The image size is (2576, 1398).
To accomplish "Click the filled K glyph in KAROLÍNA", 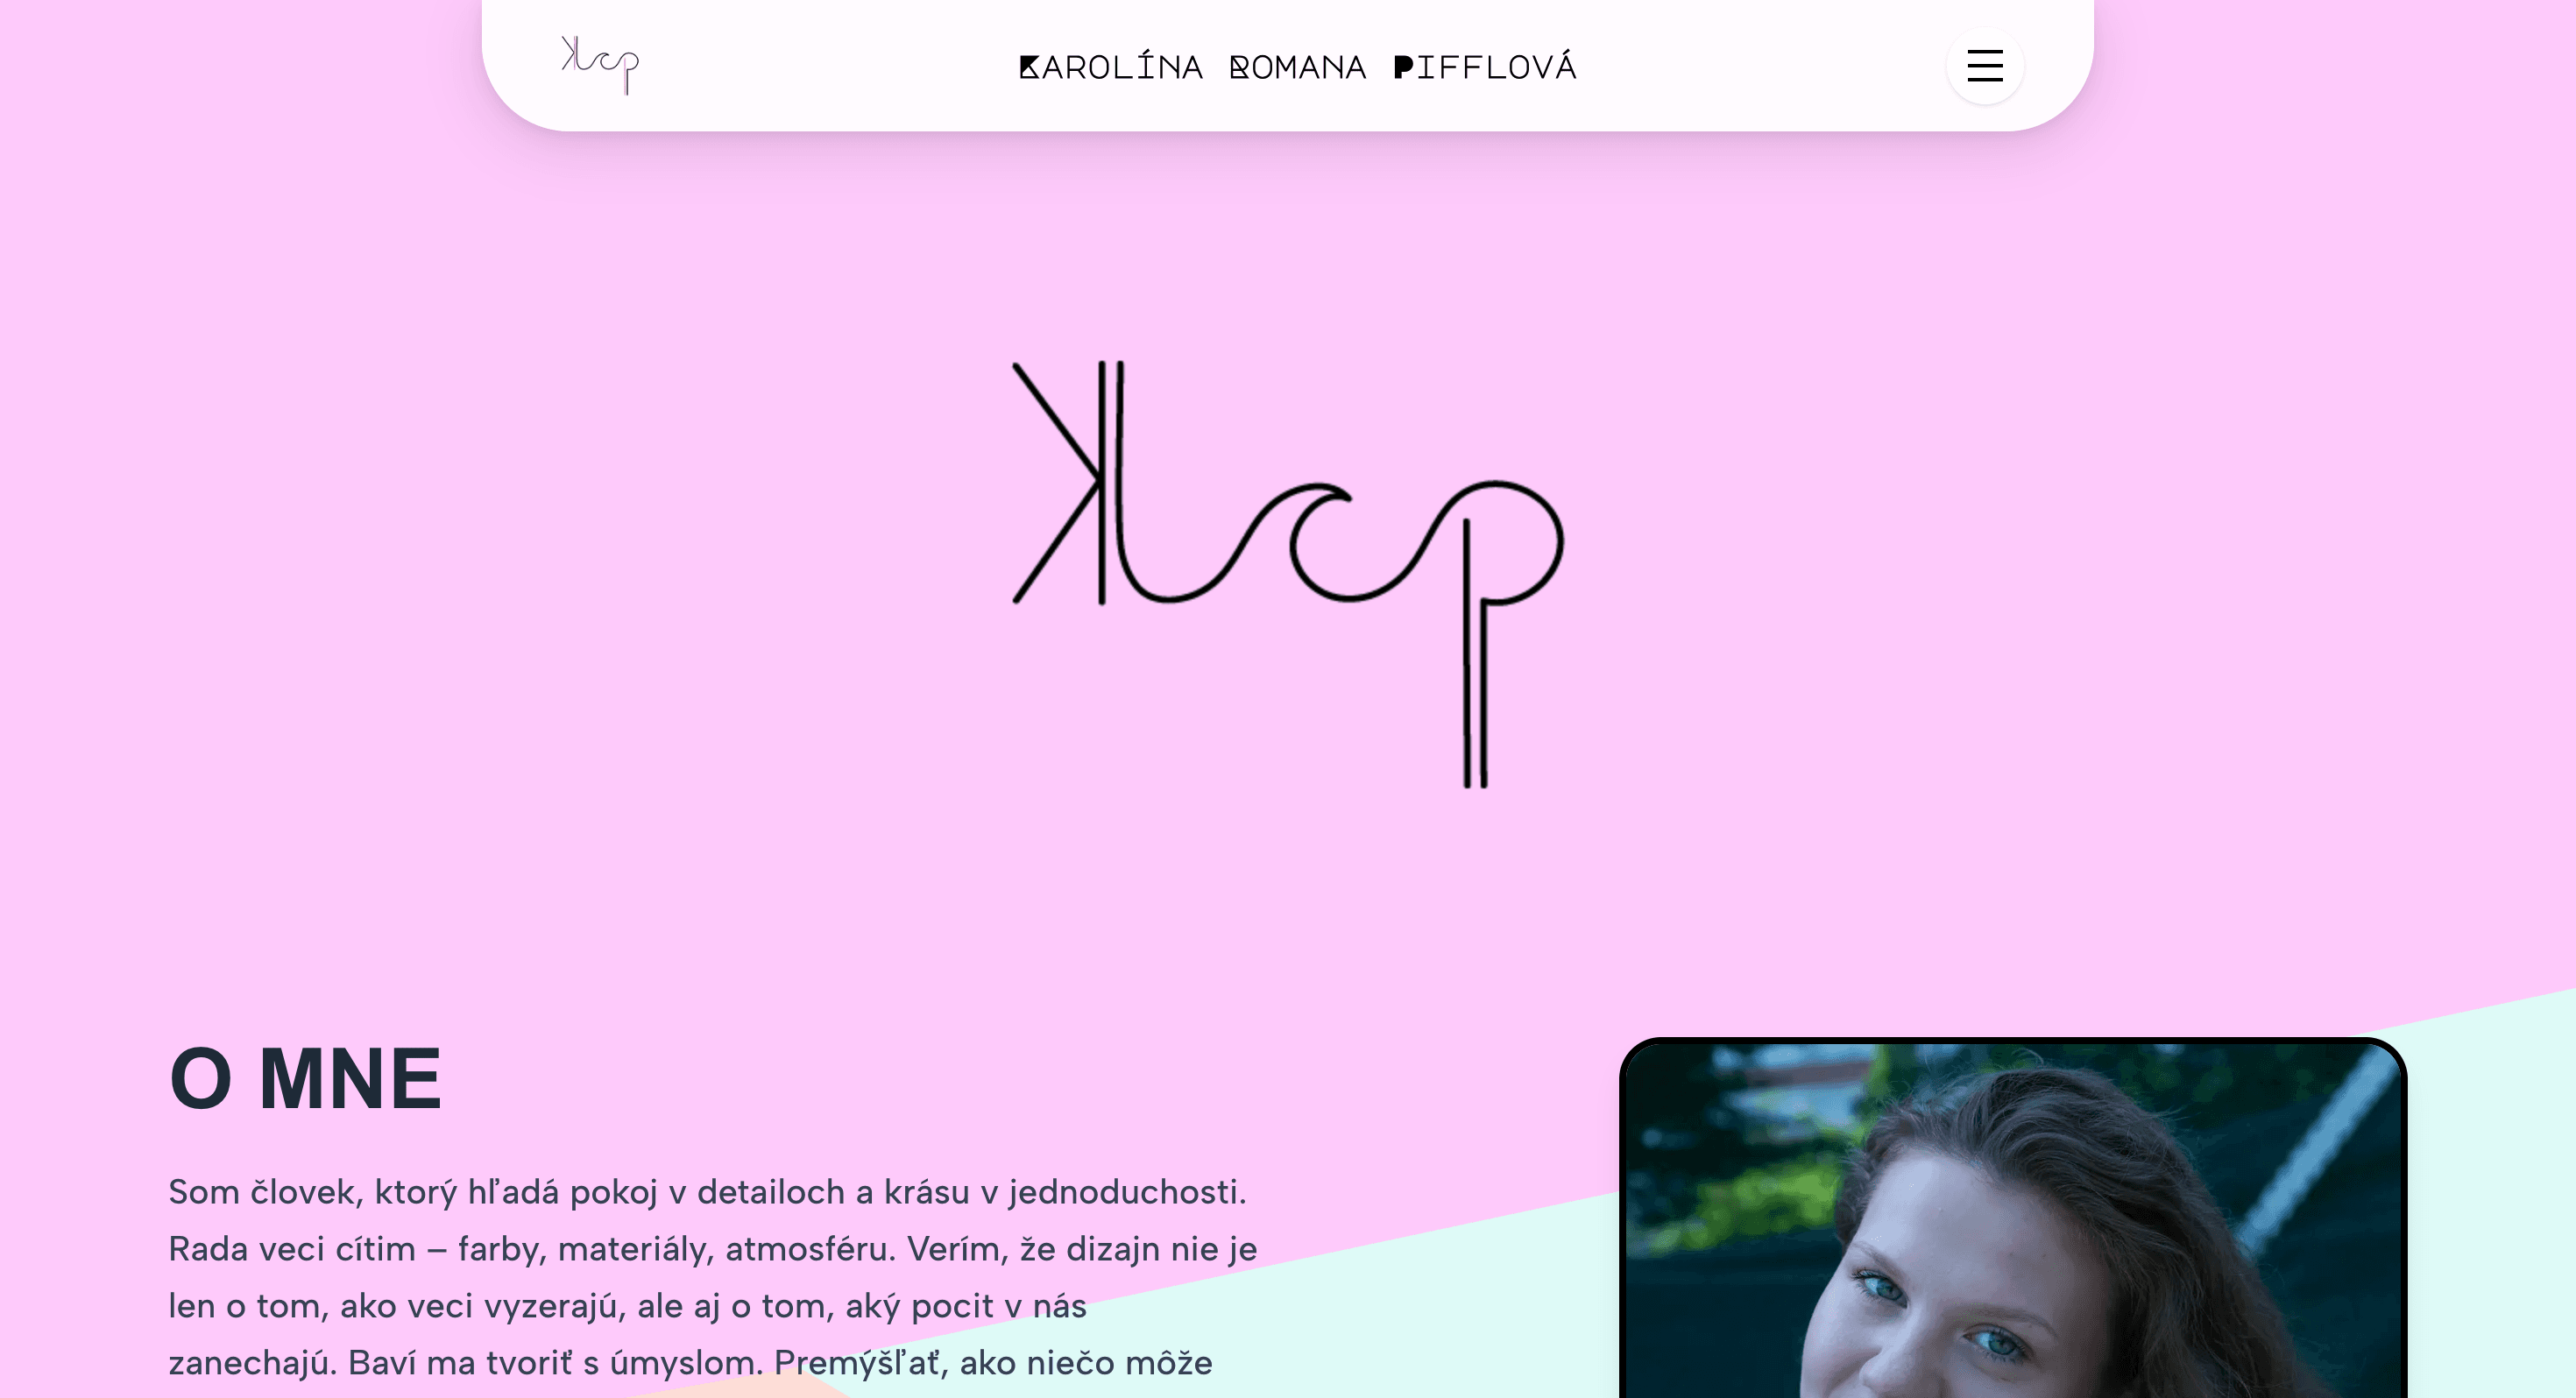I will coord(1029,67).
